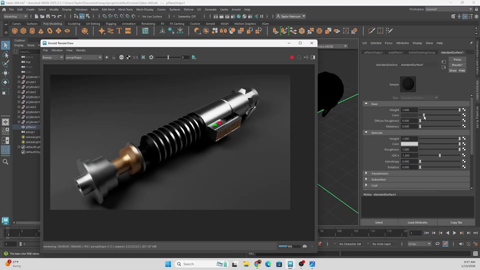Click the Maya icon in Windows taskbar

tap(290, 264)
